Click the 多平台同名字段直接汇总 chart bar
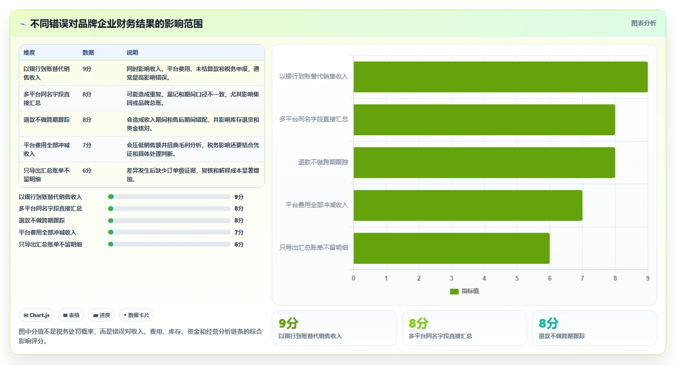Screen dimensions: 676x365 point(484,119)
